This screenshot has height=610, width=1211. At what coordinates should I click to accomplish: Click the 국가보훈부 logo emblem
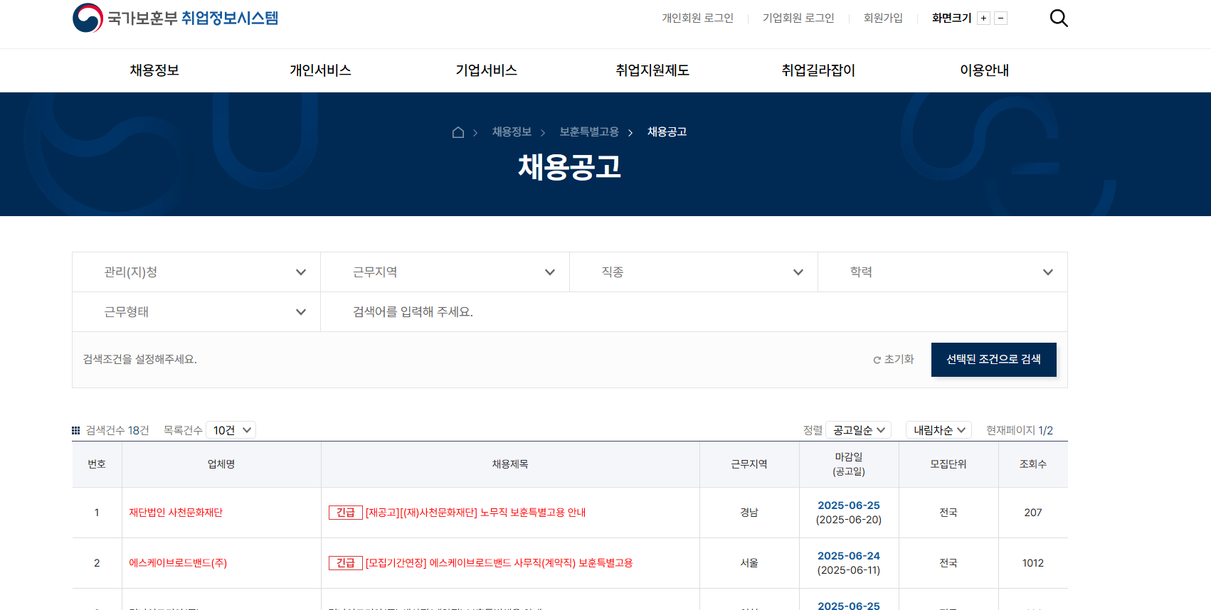coord(88,18)
